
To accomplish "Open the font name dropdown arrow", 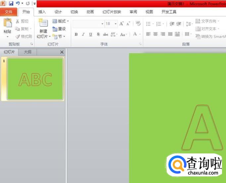I will [x=102, y=24].
